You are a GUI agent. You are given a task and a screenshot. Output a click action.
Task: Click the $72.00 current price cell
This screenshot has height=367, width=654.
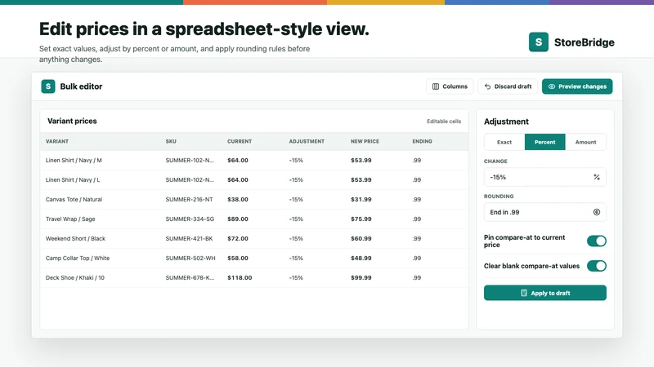(x=238, y=238)
